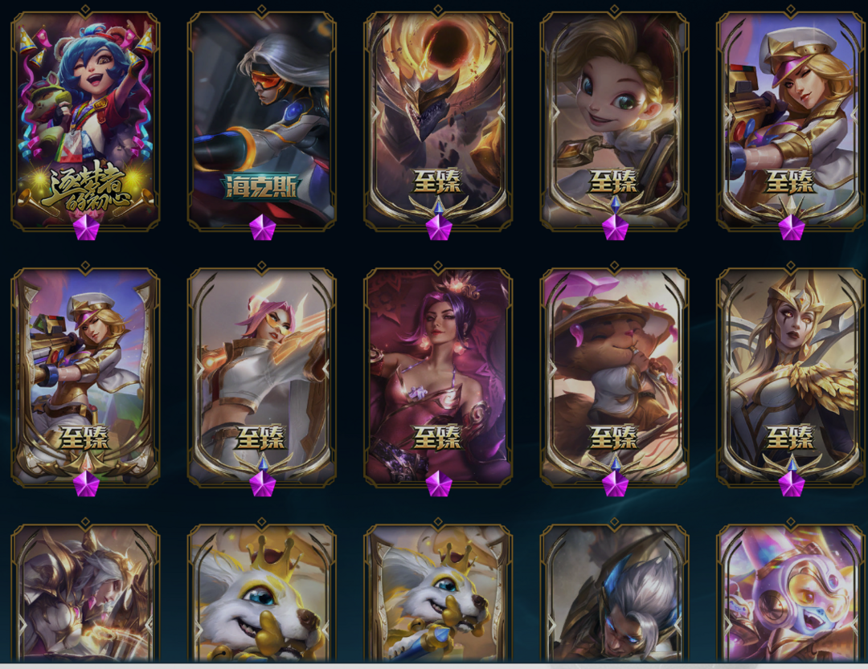868x669 pixels.
Task: Click purple gem below purple-haired woman in pink dress
Action: coord(439,484)
